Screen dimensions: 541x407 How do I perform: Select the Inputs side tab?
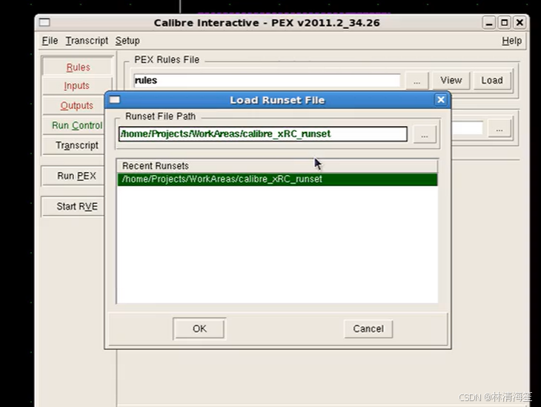click(x=76, y=85)
